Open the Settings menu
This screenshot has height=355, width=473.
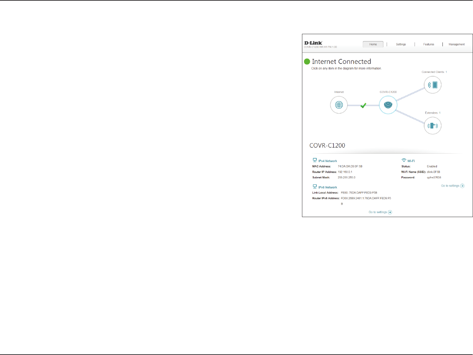point(401,44)
